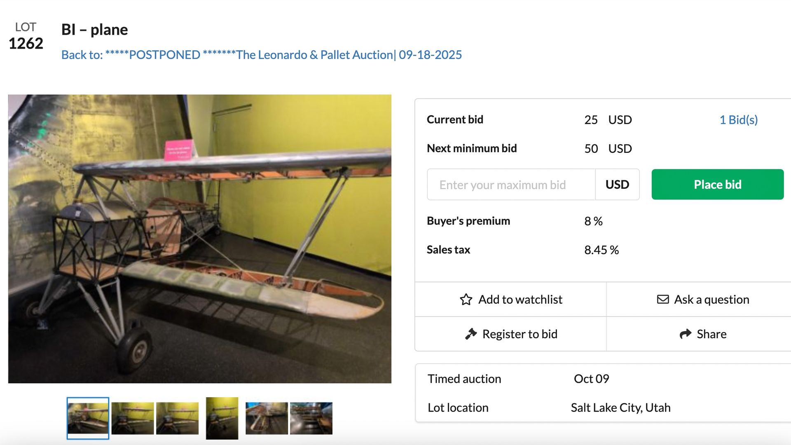Click Register to bid
The image size is (791, 445).
coord(520,334)
